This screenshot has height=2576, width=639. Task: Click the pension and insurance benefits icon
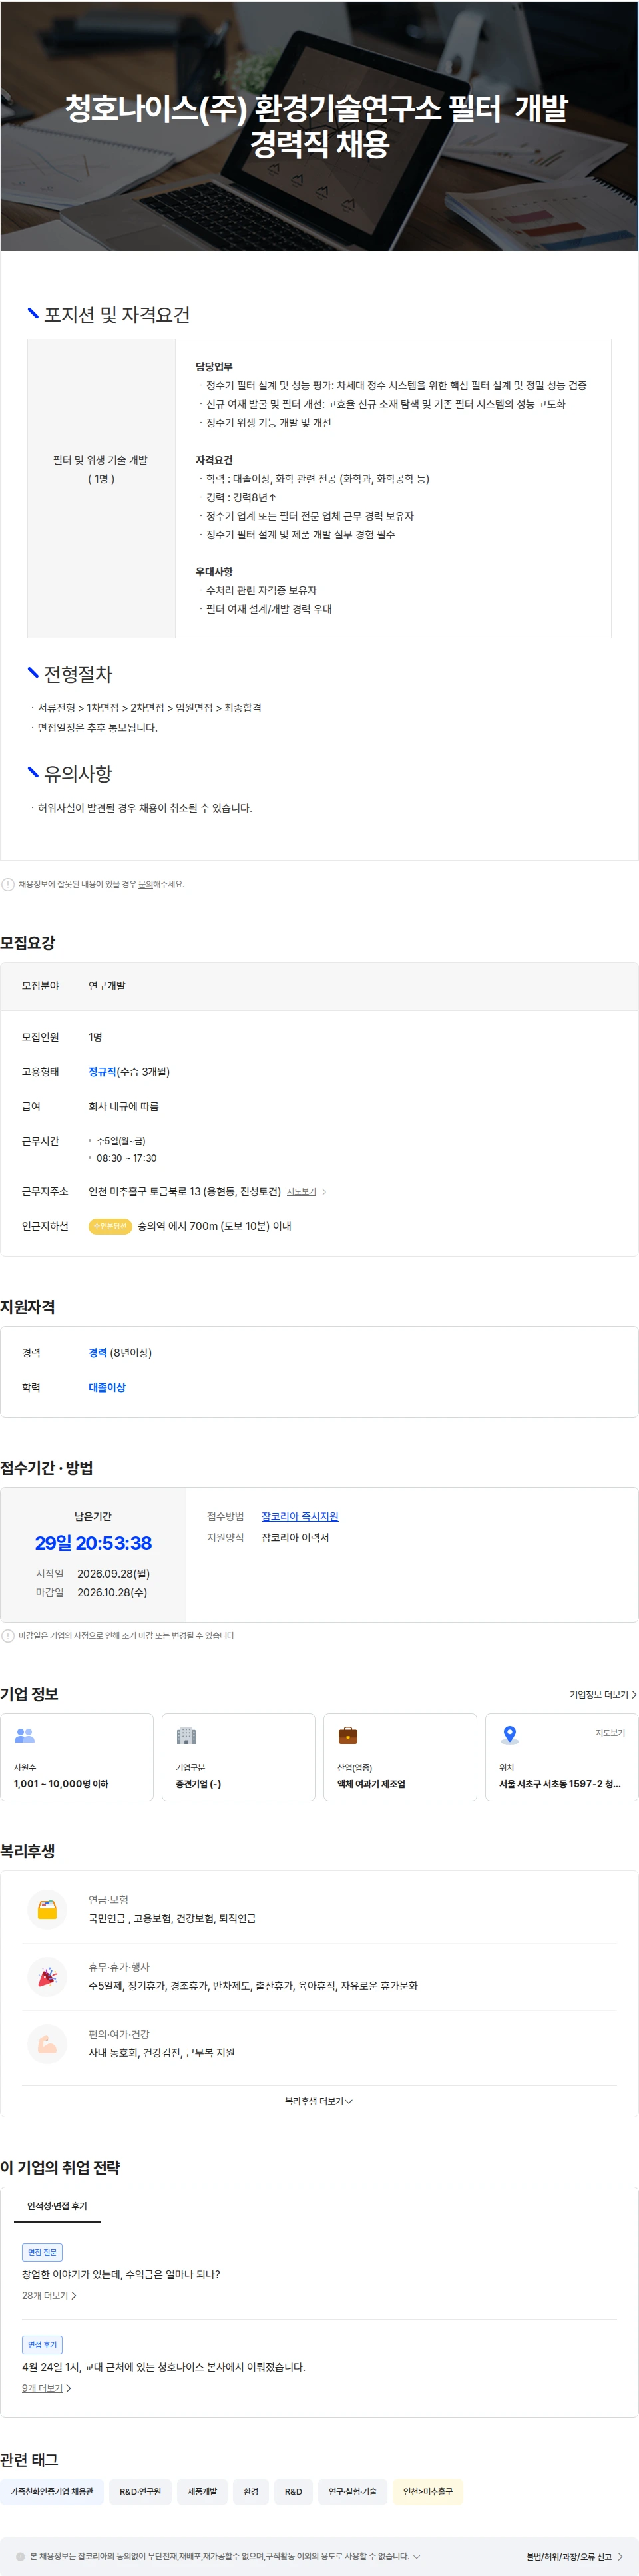tap(47, 1909)
